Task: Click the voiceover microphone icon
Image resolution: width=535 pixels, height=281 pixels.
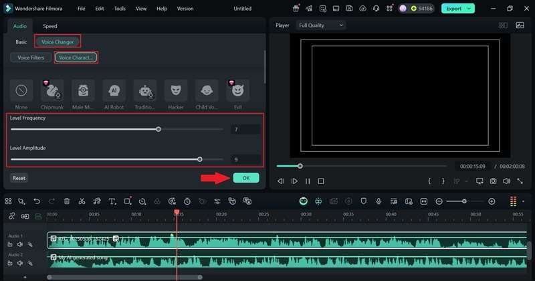Action: point(379,201)
